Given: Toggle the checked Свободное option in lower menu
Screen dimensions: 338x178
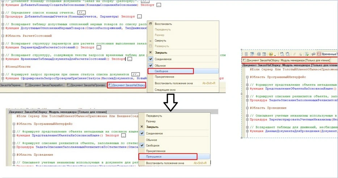Looking at the screenshot, I should pyautogui.click(x=141, y=145).
